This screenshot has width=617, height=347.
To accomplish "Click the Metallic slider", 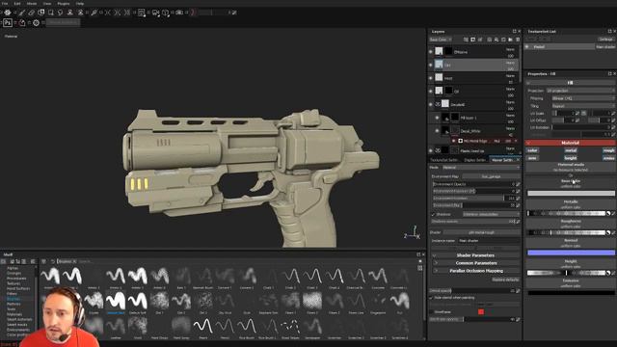I will point(567,213).
